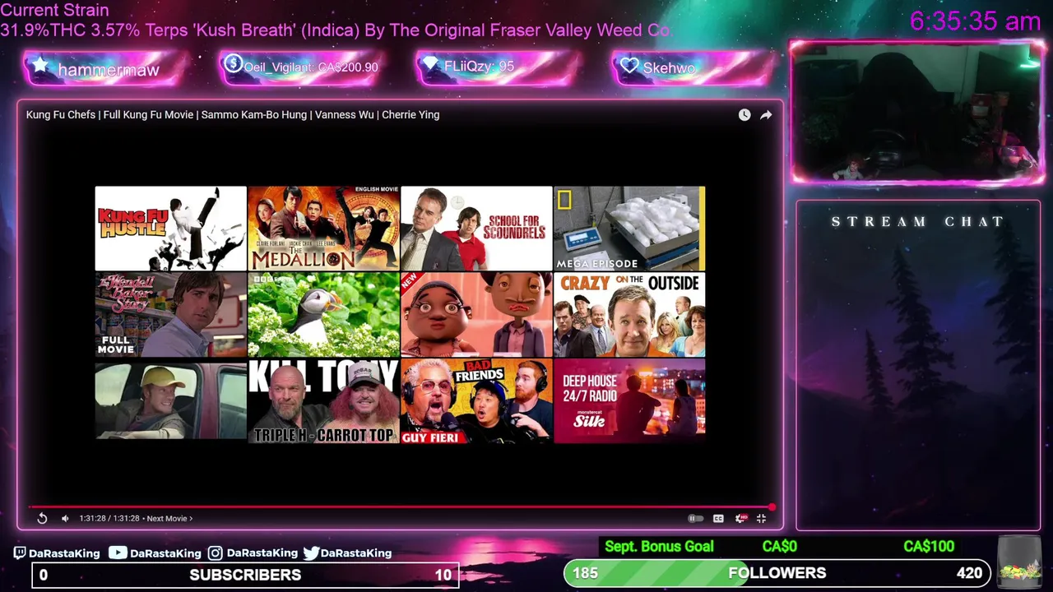
Task: Click the webcam feed panel
Action: click(917, 112)
